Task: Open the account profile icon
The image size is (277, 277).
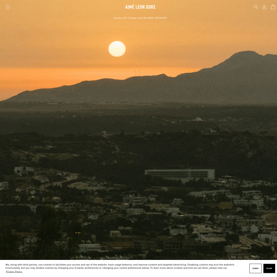Action: point(264,7)
